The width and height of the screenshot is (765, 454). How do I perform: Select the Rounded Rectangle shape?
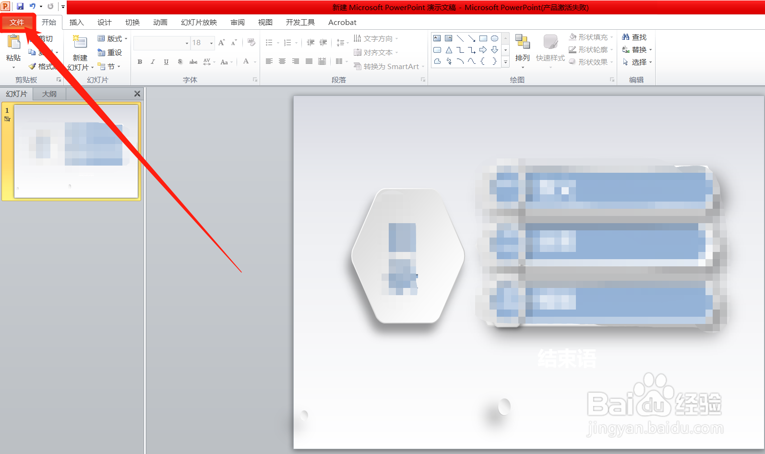click(x=437, y=50)
